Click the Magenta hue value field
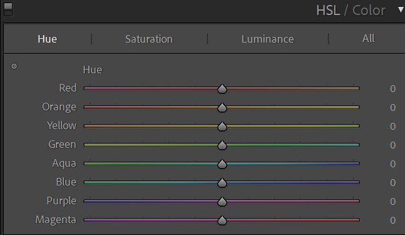405x235 pixels. (392, 221)
